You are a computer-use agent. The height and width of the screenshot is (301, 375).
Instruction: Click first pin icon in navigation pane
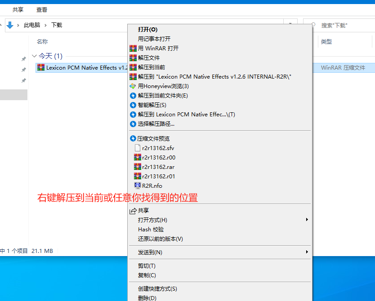tap(24, 59)
